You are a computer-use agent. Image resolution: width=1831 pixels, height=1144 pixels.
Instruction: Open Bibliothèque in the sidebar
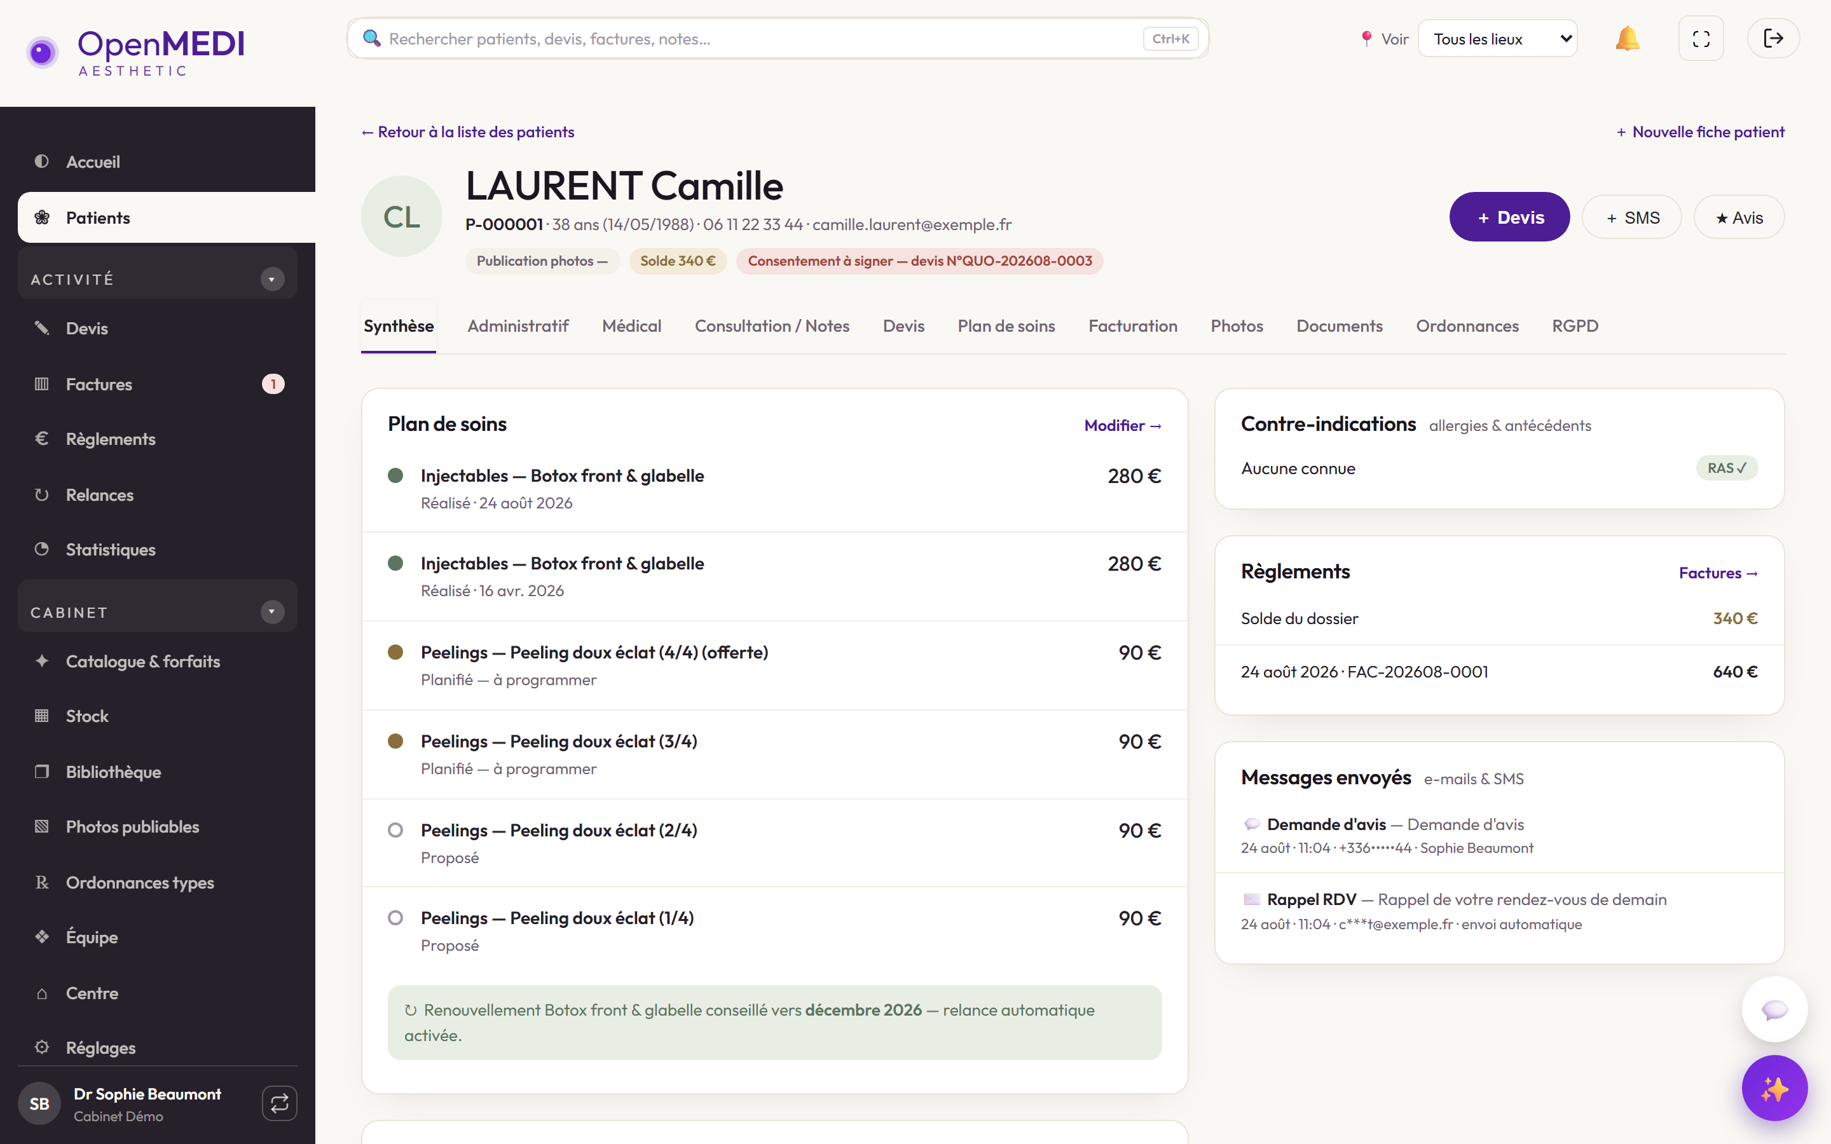(x=158, y=772)
